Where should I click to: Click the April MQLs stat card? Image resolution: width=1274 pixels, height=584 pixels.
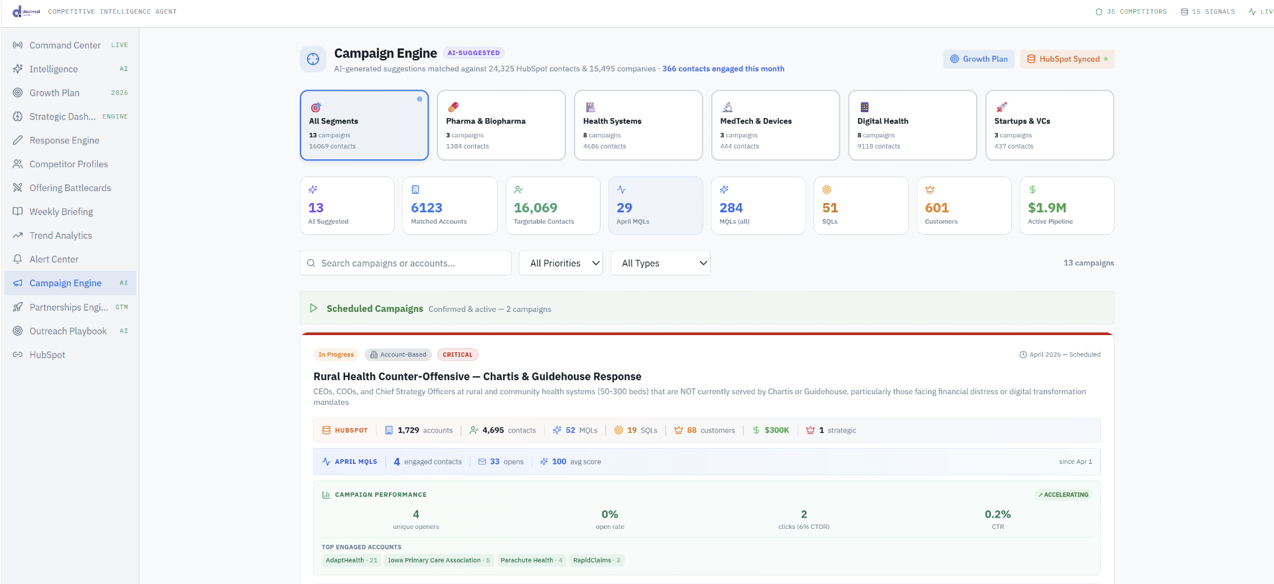(656, 206)
